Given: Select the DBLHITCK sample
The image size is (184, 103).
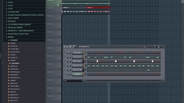Looking at the screenshot, I should click(x=14, y=95).
